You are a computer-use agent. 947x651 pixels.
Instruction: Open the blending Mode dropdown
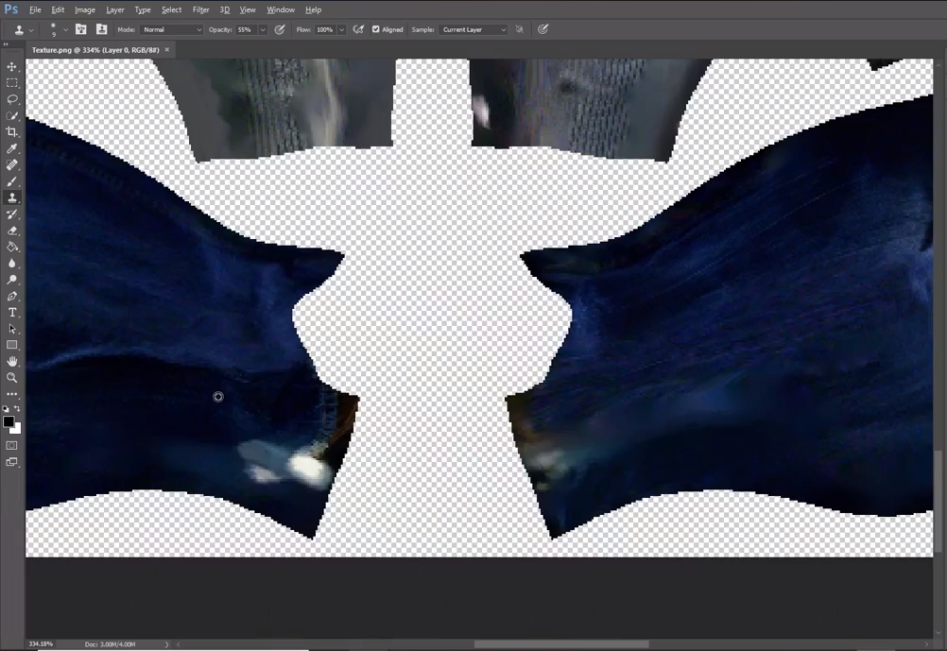coord(170,29)
